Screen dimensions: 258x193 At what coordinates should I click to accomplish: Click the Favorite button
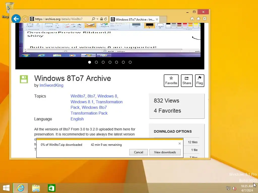coord(171,81)
